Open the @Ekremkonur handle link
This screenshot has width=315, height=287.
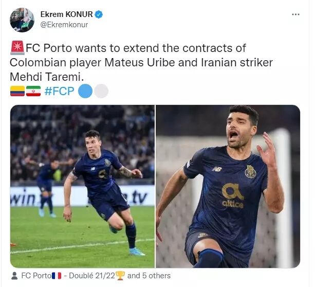point(64,25)
